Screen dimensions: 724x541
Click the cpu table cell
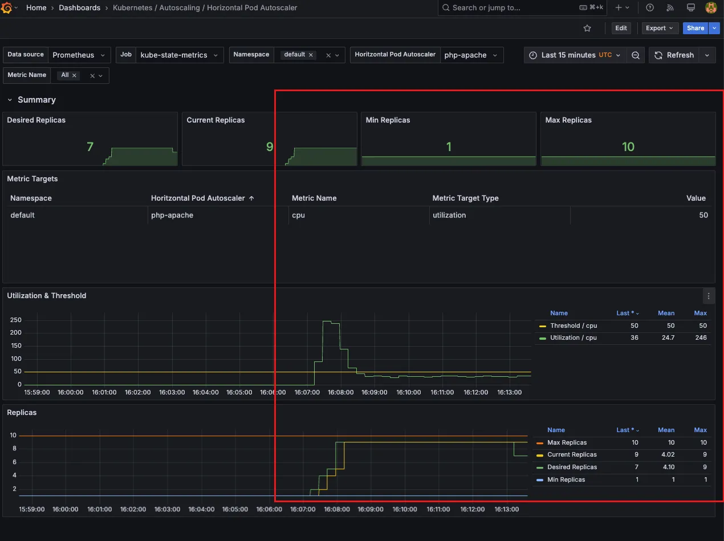coord(359,215)
